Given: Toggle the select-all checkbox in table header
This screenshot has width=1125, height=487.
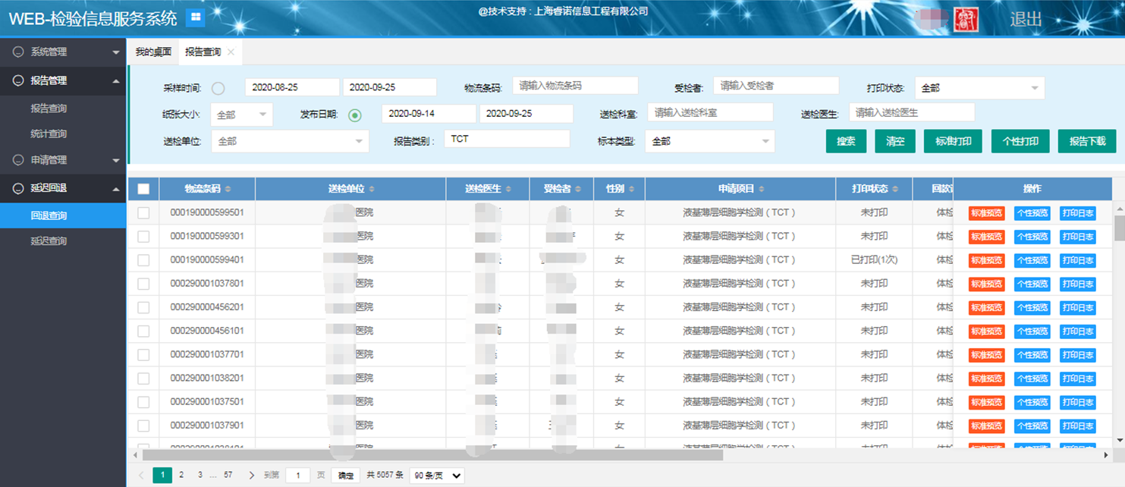Looking at the screenshot, I should [143, 188].
